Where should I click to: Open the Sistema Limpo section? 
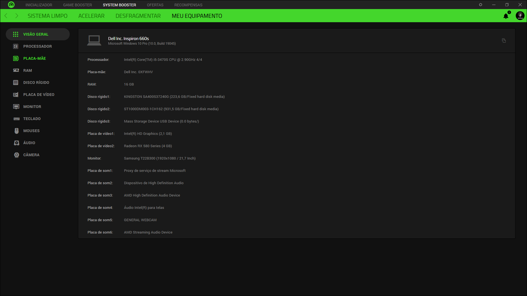click(x=47, y=16)
